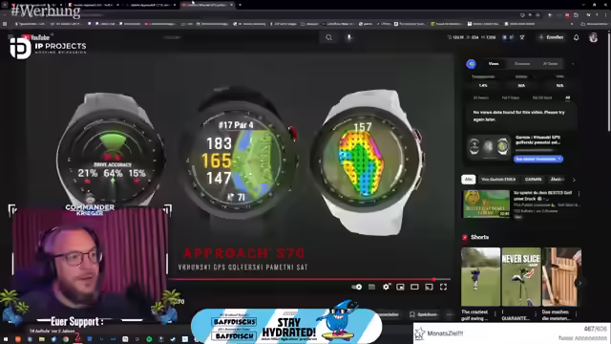
Task: Click the trophy icon in YouTube header
Action: tap(522, 37)
